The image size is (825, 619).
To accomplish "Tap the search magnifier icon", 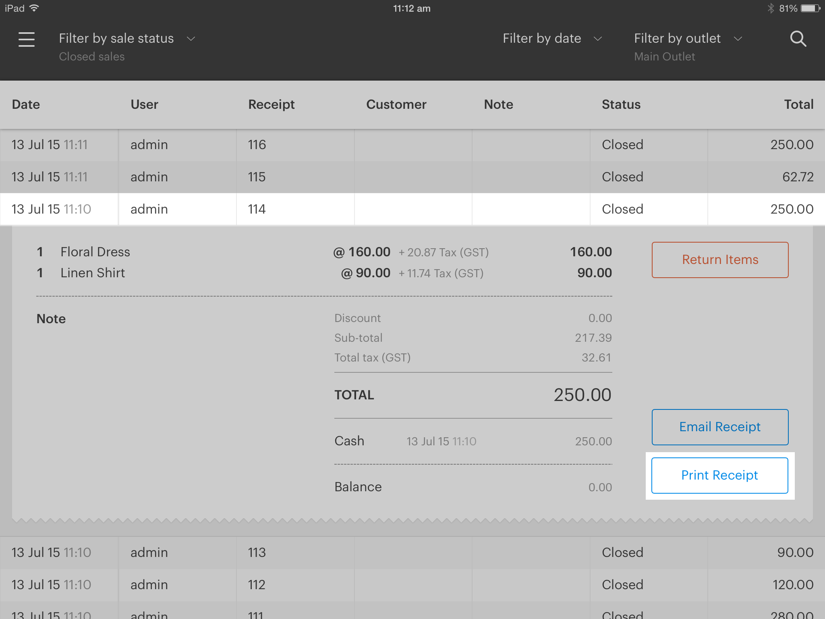I will click(798, 39).
